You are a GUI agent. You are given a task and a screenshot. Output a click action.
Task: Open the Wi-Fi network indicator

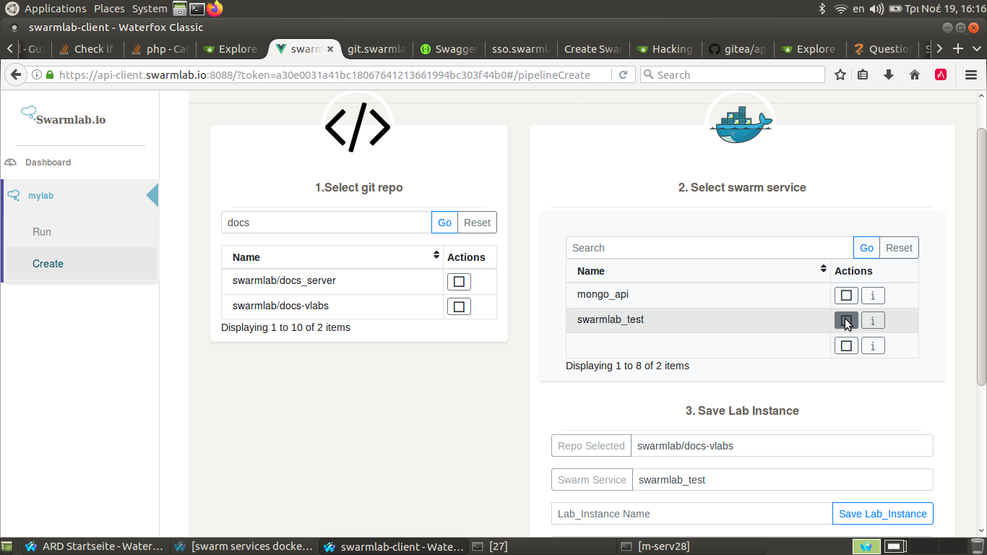point(840,9)
